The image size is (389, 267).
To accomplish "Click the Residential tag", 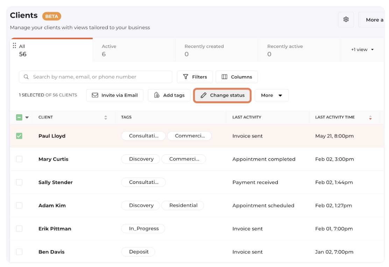I will point(183,205).
